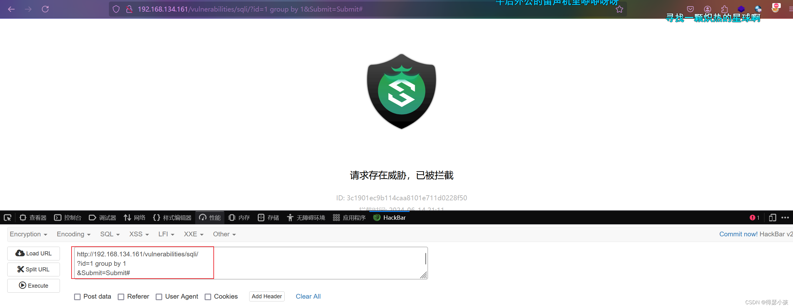
Task: Click the Clear All link
Action: tap(308, 296)
